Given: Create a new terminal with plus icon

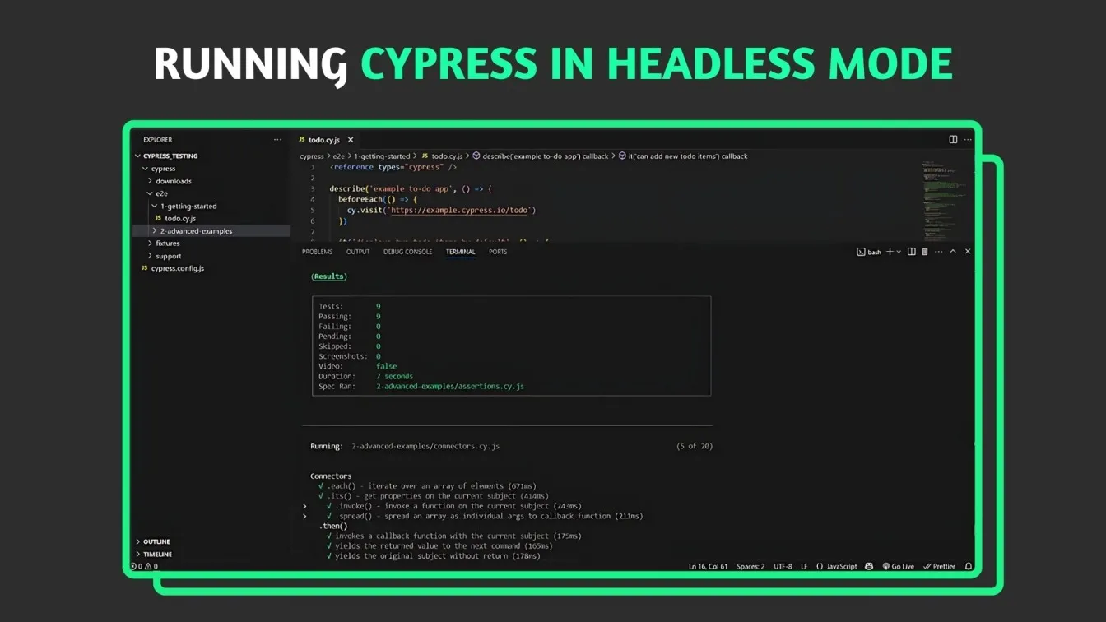Looking at the screenshot, I should 890,252.
